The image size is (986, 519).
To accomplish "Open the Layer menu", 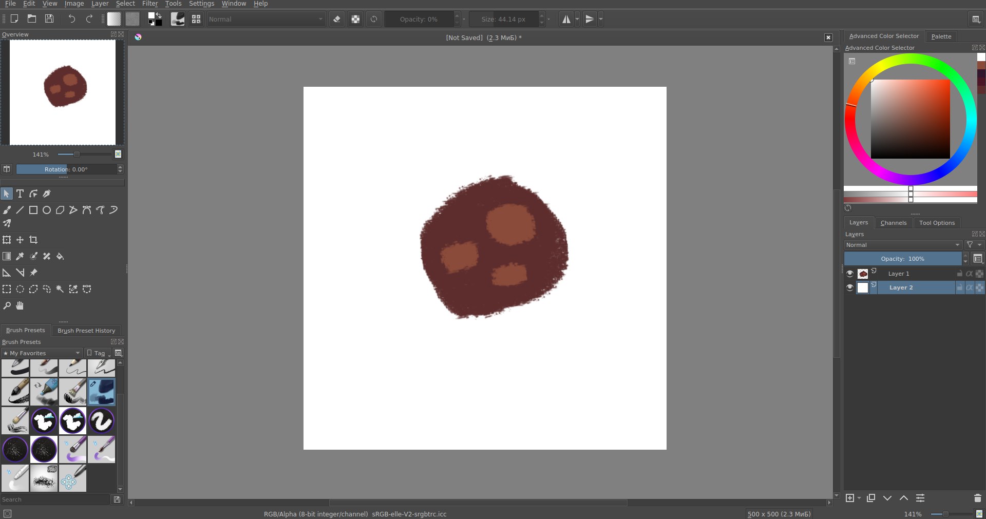I will 100,4.
